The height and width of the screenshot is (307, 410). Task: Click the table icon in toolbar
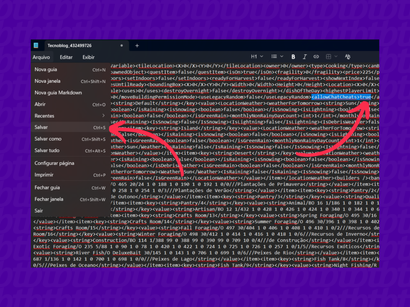[x=328, y=57]
